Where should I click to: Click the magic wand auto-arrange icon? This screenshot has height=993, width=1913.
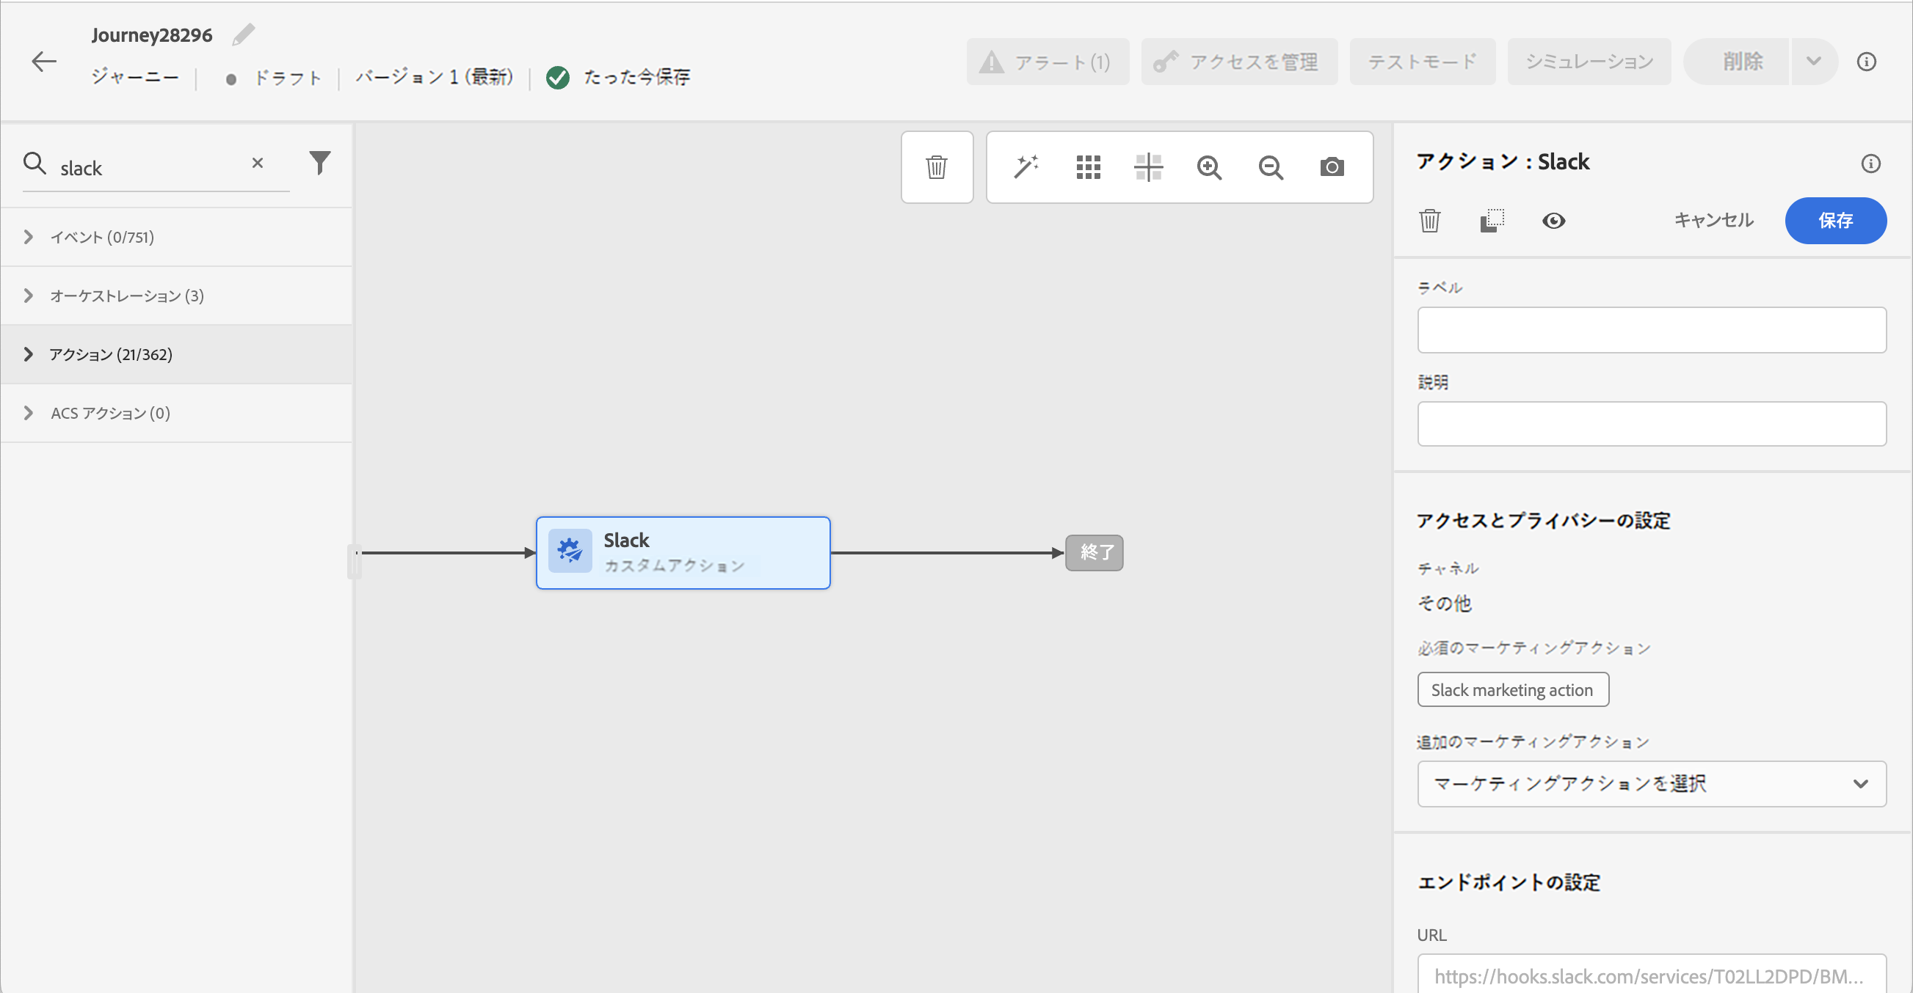[x=1026, y=167]
